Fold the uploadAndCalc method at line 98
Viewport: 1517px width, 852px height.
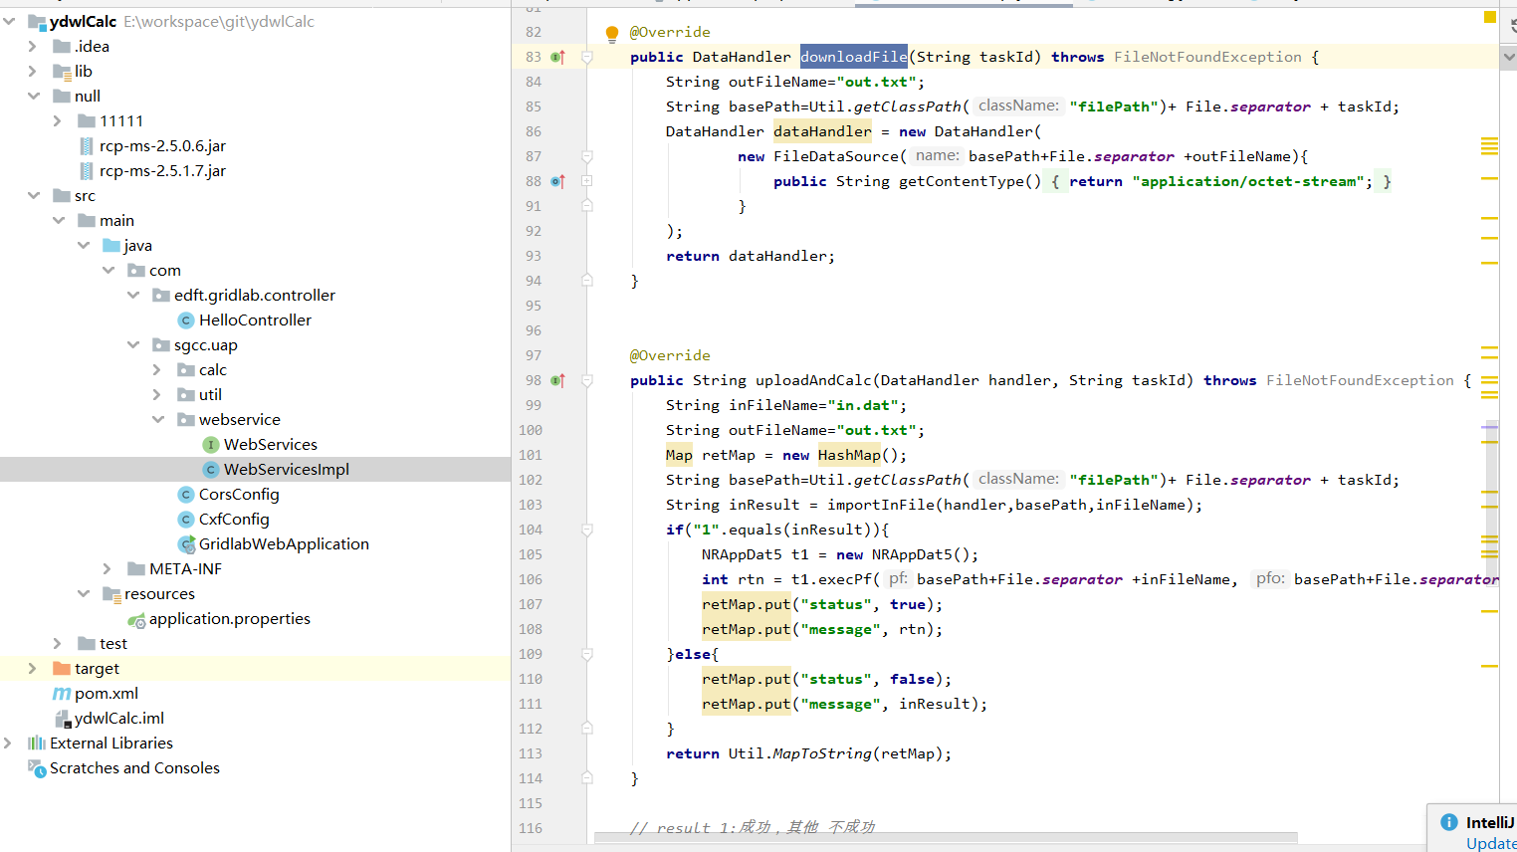tap(587, 381)
